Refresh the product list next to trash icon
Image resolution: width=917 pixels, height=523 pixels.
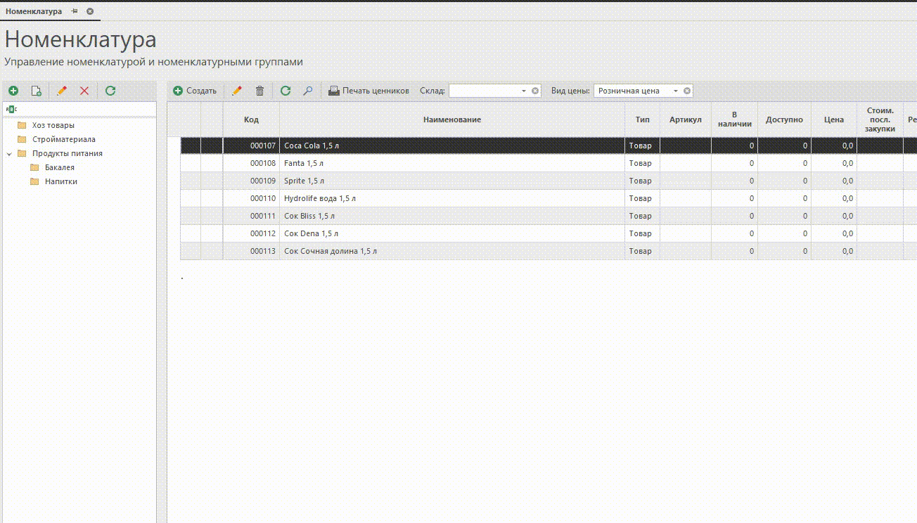285,91
